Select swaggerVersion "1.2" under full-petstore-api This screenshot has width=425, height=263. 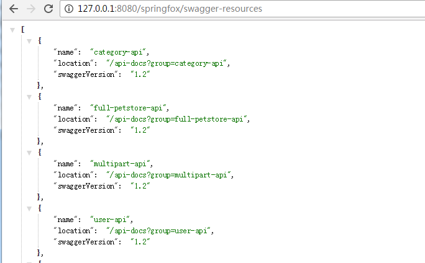point(140,130)
